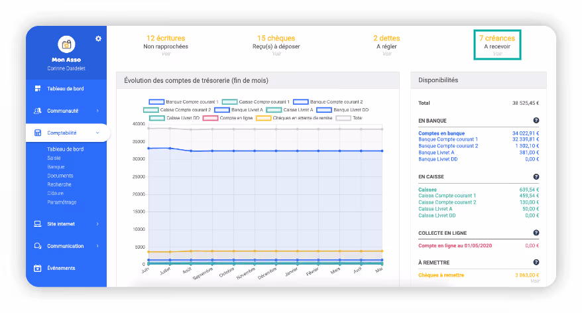Image resolution: width=582 pixels, height=313 pixels.
Task: Click Corinne Dardelet user name
Action: click(66, 68)
